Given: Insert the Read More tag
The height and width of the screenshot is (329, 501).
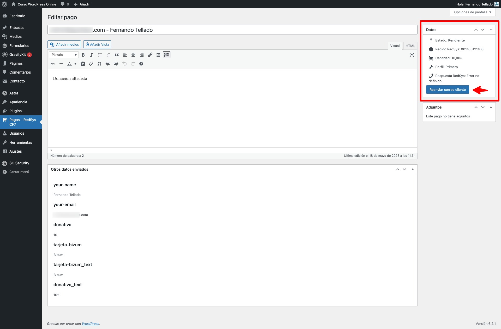Looking at the screenshot, I should (x=158, y=55).
